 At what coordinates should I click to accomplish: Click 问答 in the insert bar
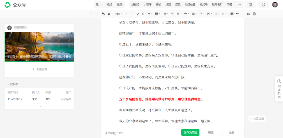pyautogui.click(x=229, y=5)
